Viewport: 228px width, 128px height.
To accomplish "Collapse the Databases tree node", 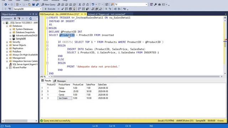I will click(7, 26).
